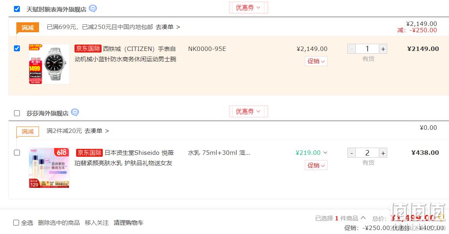449x234 pixels.
Task: Expand selected items list near 已选择 1 件商品
Action: (x=363, y=218)
